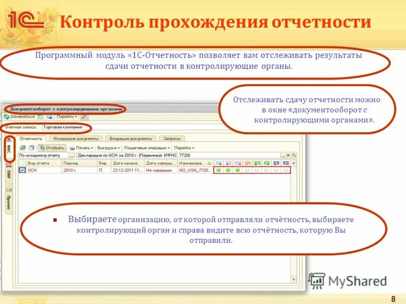Screen dimensions: 406x304
Task: Click the Декларация по УСН за 2010 г. field
Action: point(179,156)
